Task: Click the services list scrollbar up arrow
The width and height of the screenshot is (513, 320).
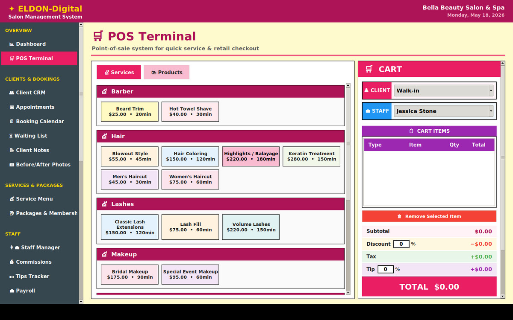Action: click(348, 85)
